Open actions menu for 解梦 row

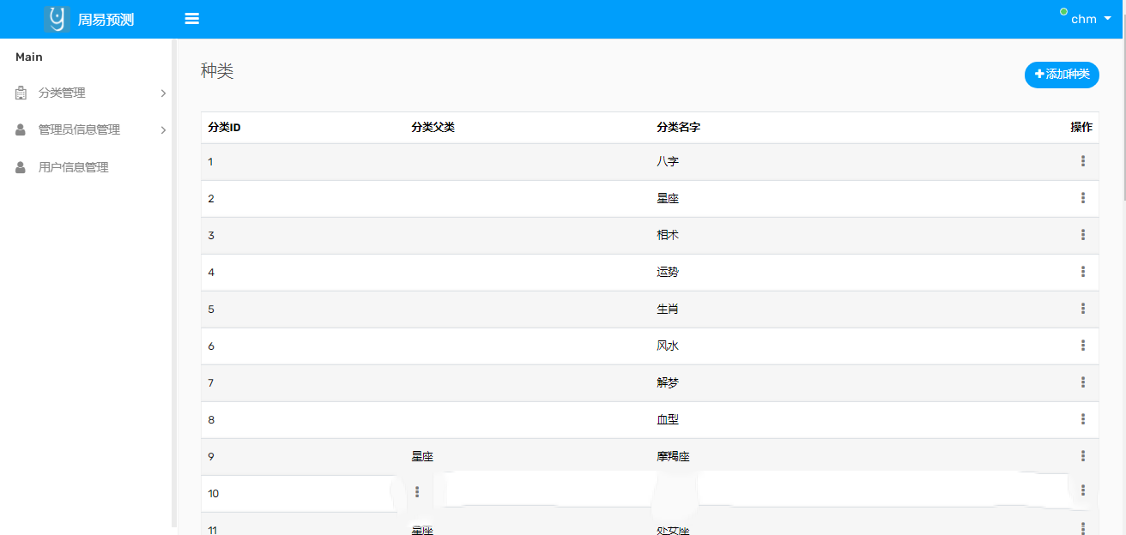coord(1082,382)
